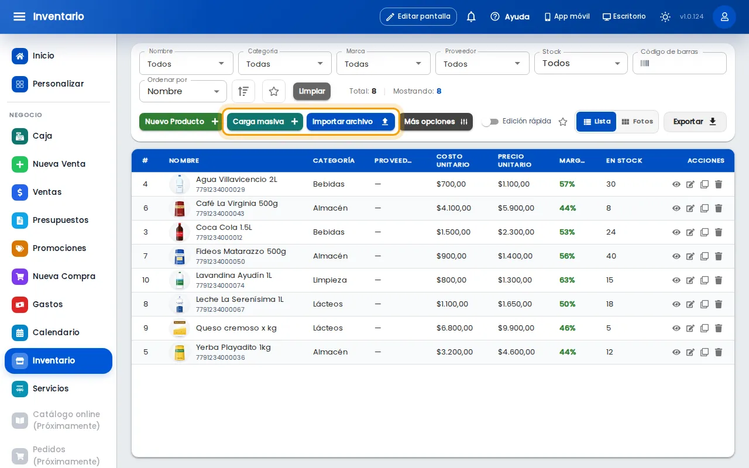The image size is (749, 468).
Task: Open the Stock filter dropdown
Action: pyautogui.click(x=581, y=63)
